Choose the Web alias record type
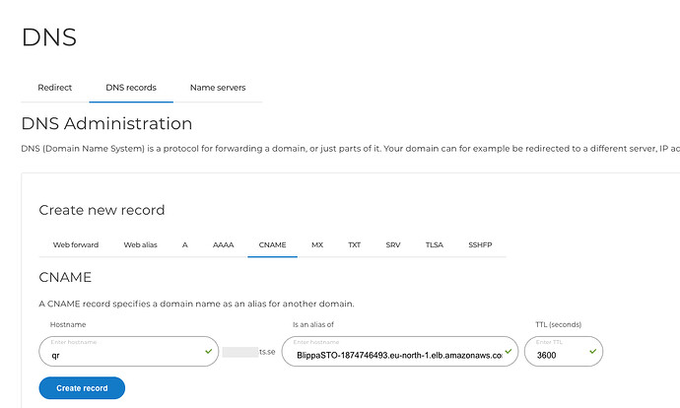The width and height of the screenshot is (680, 408). point(141,245)
